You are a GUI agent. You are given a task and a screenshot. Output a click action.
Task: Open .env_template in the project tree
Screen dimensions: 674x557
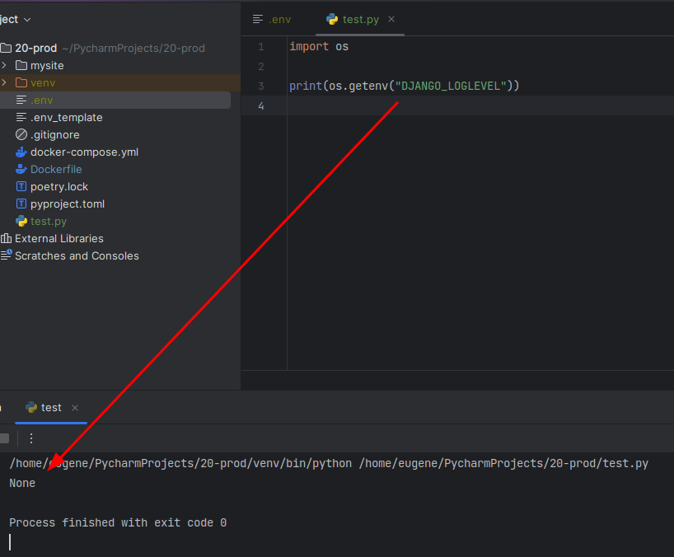click(x=66, y=117)
